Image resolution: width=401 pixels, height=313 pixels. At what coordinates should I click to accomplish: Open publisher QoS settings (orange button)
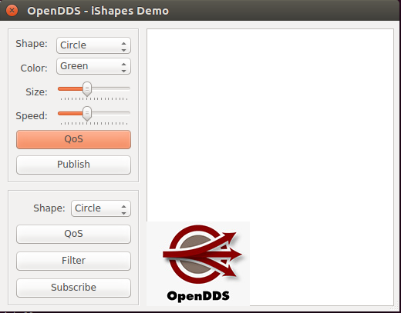click(x=73, y=139)
